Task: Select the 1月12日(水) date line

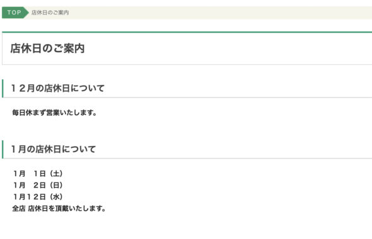Action: [38, 197]
